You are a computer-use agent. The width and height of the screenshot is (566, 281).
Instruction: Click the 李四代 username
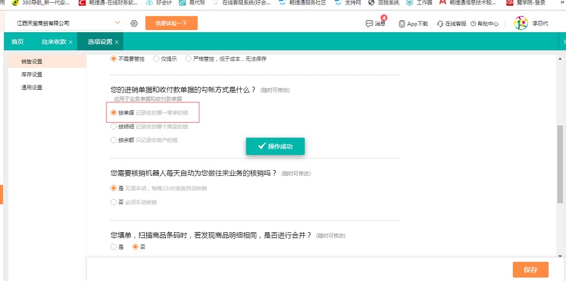(540, 23)
